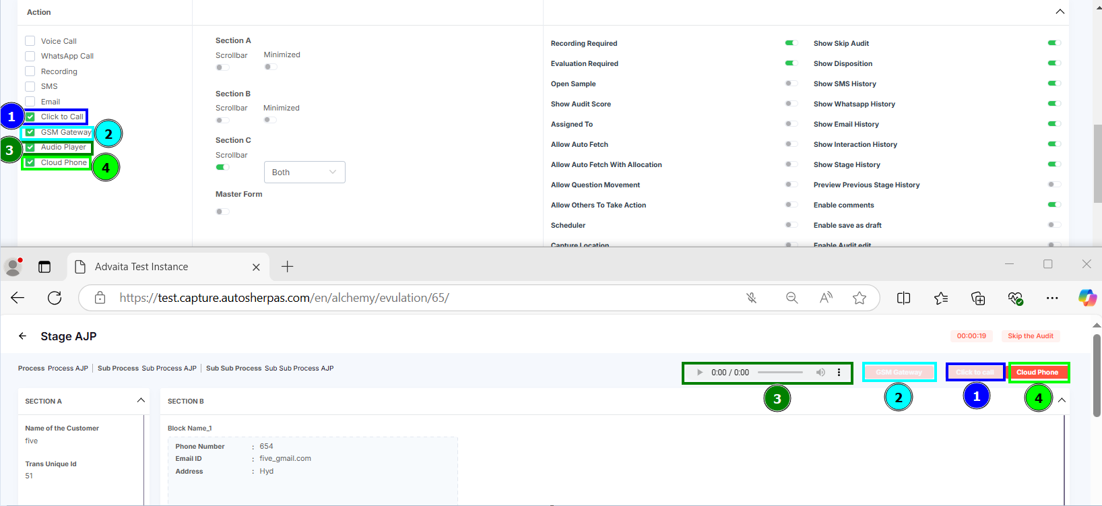This screenshot has height=506, width=1102.
Task: Toggle Open Sample switch
Action: click(x=791, y=84)
